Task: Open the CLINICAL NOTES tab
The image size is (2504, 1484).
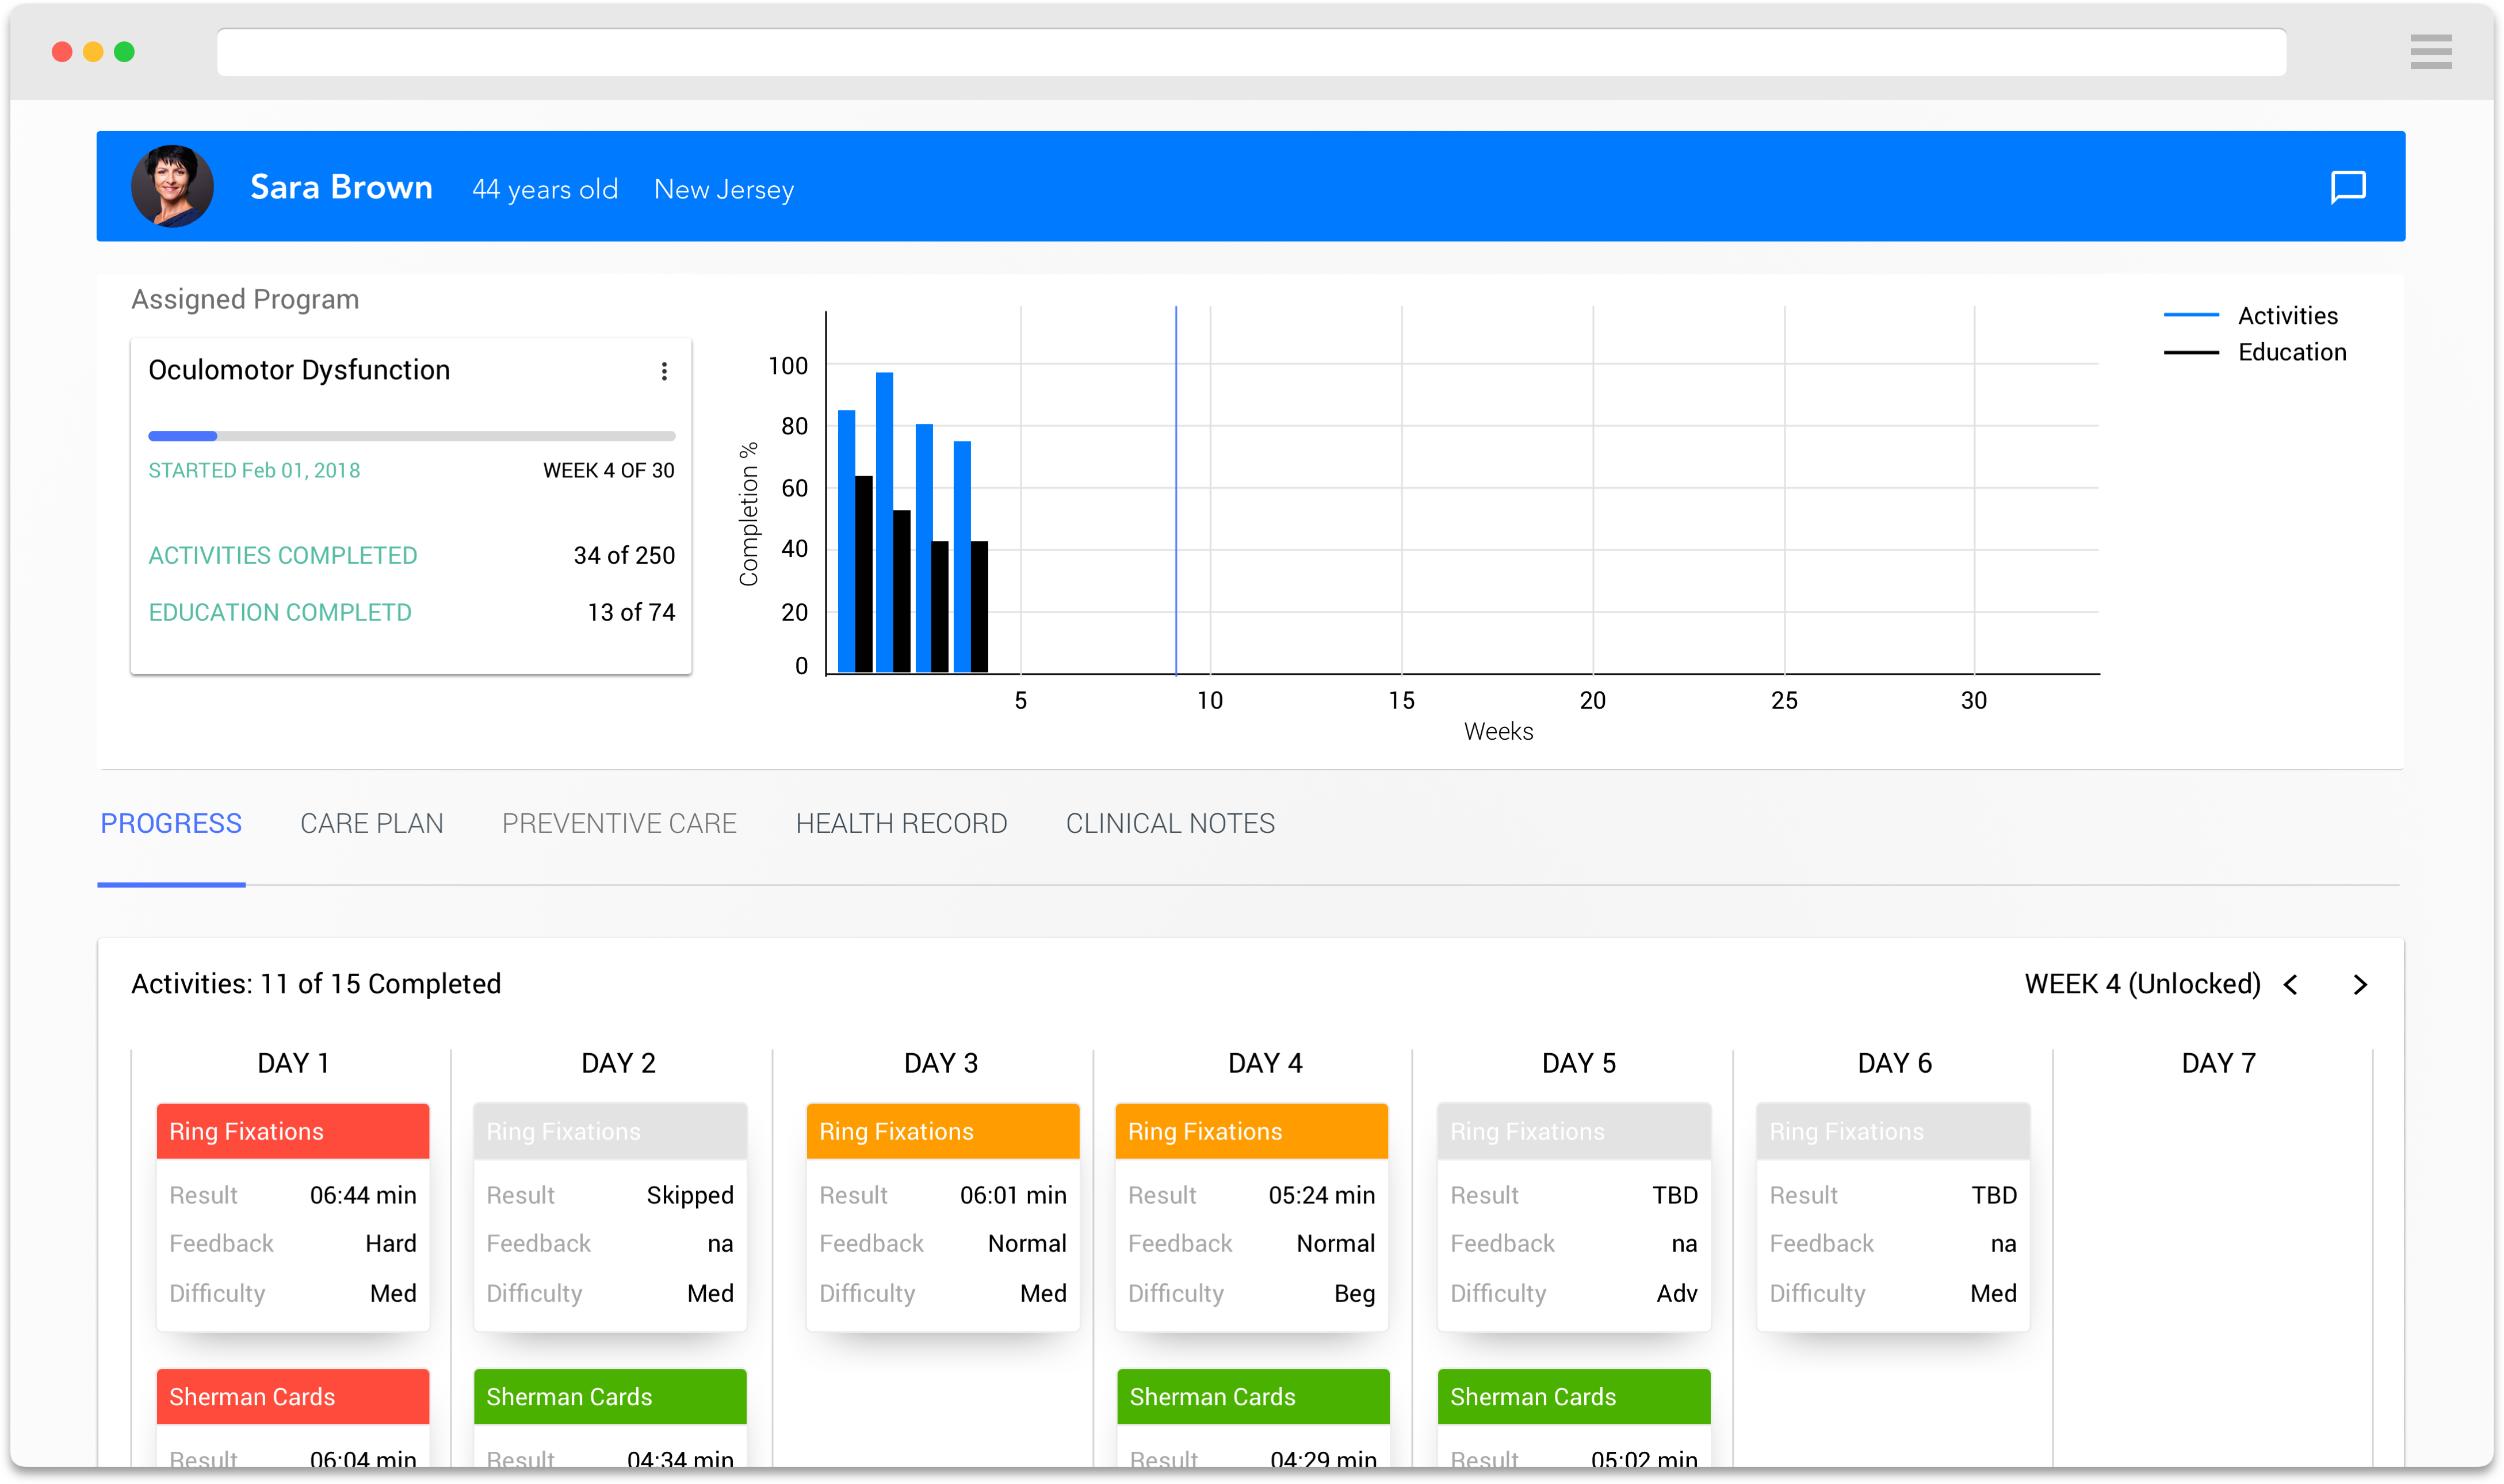Action: [x=1170, y=823]
